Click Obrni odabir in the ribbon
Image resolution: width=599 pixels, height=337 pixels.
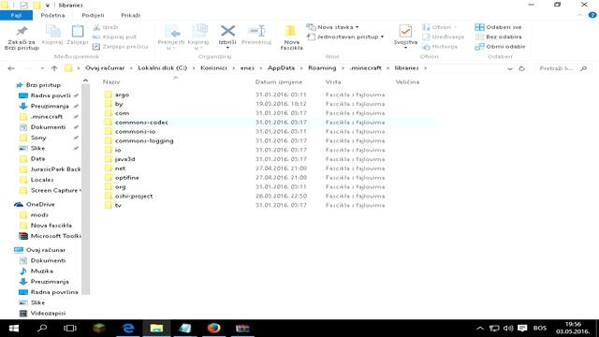[500, 46]
